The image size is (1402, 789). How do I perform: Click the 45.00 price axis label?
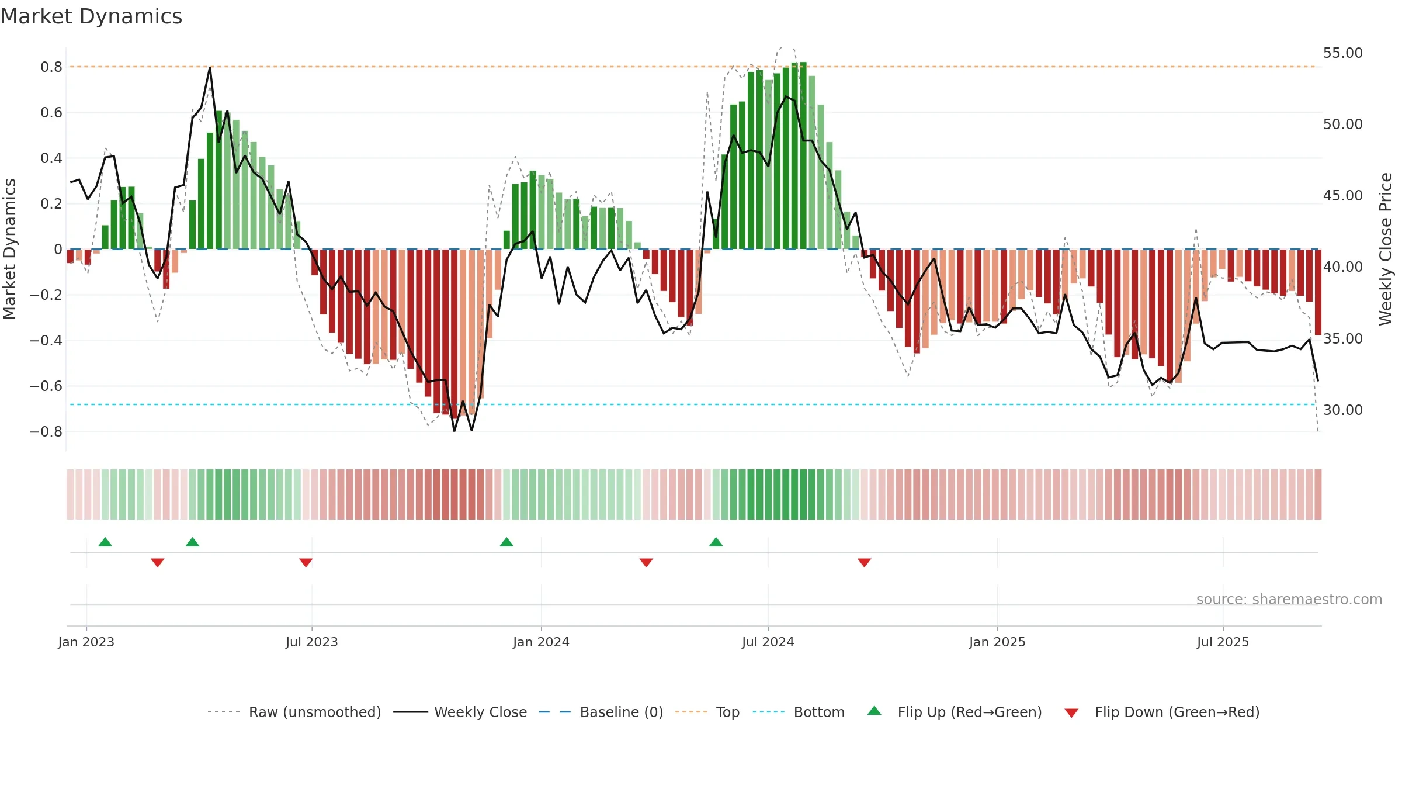[x=1343, y=196]
